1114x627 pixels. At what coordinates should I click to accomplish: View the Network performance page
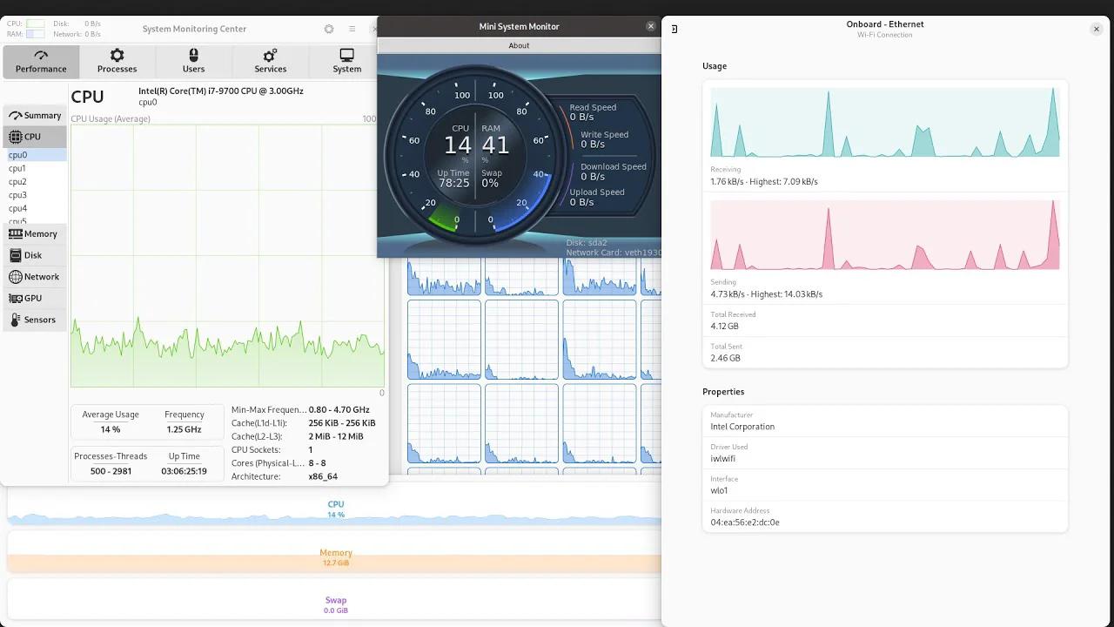coord(35,277)
